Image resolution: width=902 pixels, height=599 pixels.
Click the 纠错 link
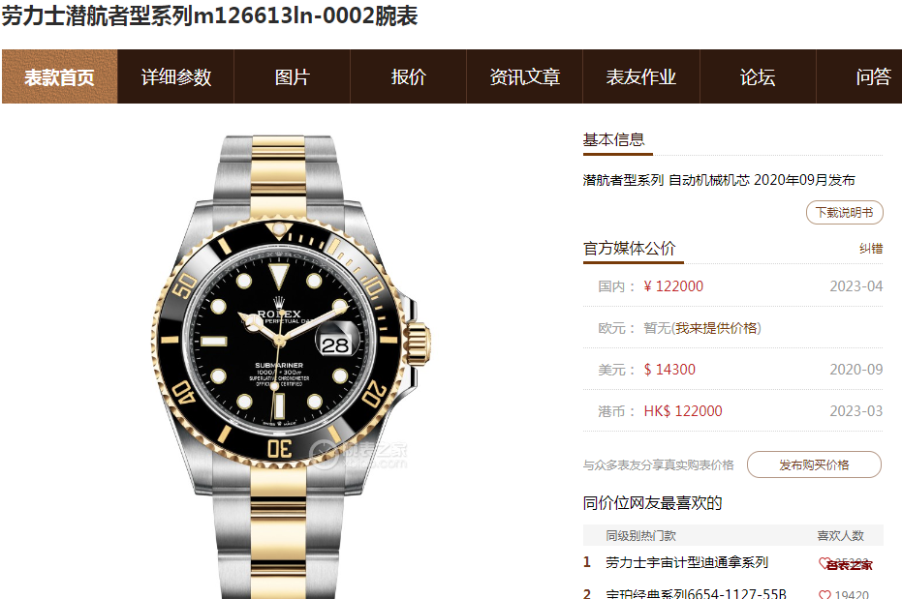(871, 249)
